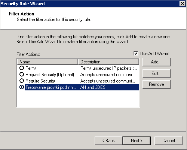Click the Add... button
This screenshot has height=150, width=187.
coord(156,62)
